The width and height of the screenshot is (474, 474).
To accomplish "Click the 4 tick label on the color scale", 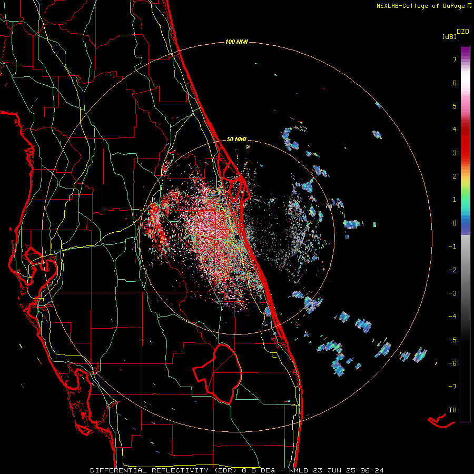I will pyautogui.click(x=455, y=130).
